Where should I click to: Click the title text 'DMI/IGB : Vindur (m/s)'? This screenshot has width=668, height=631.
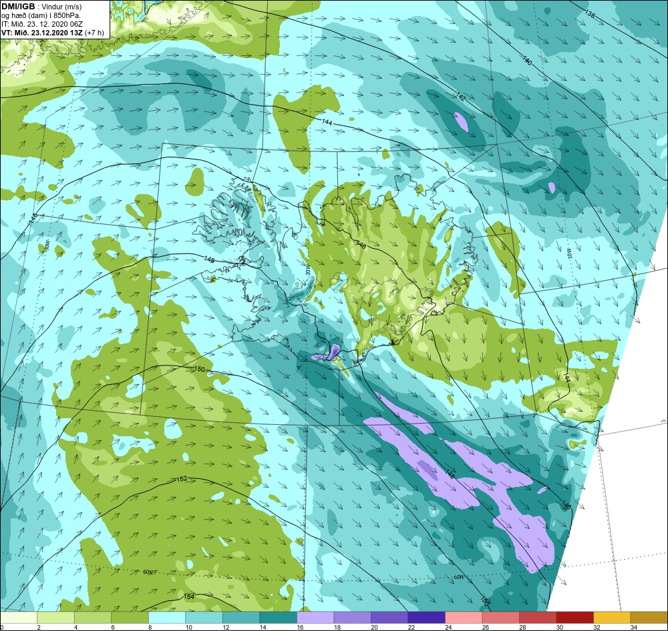pyautogui.click(x=41, y=7)
